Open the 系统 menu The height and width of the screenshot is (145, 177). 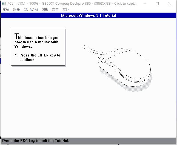pyautogui.click(x=6, y=10)
